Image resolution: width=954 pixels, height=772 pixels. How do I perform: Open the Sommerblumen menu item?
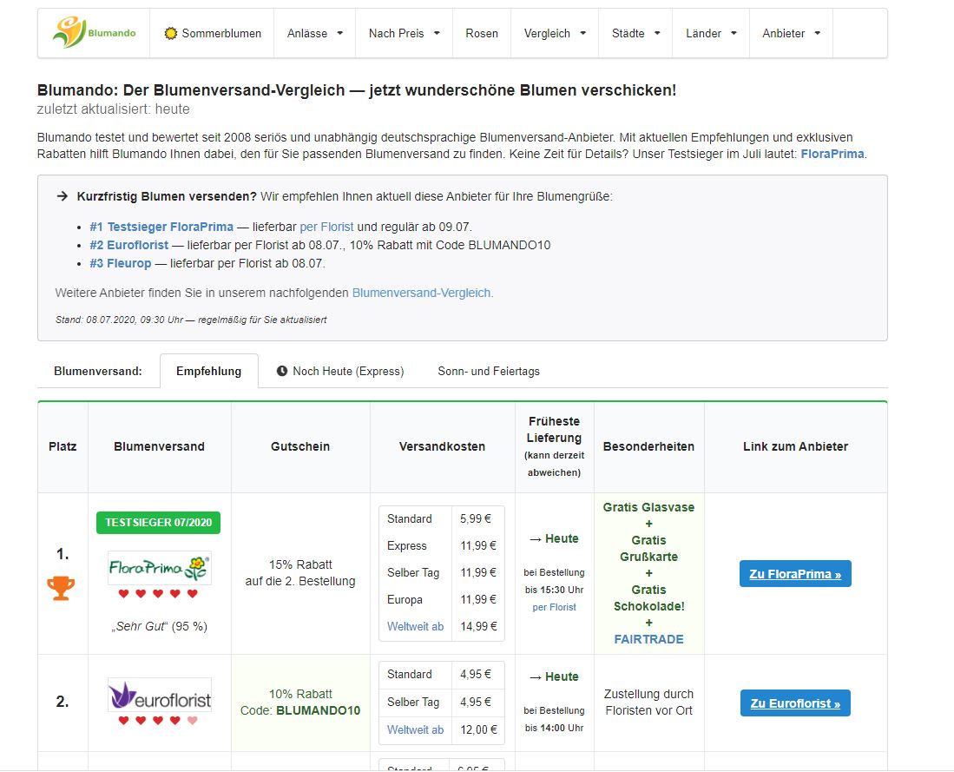pos(213,34)
